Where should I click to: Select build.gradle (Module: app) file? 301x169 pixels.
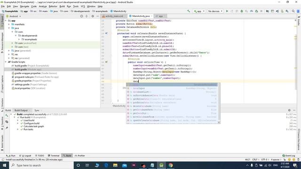point(28,69)
